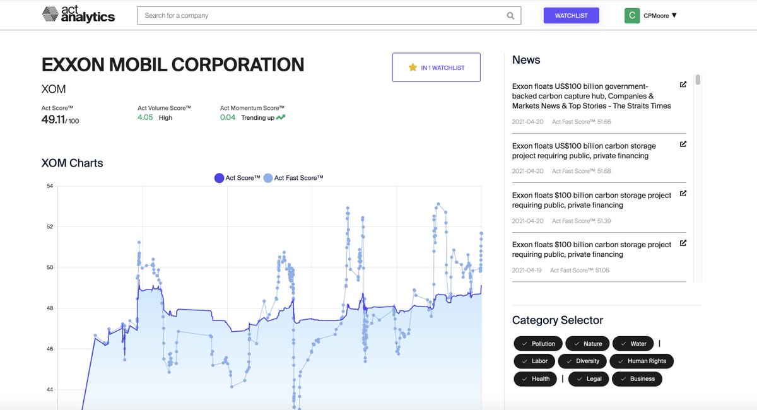This screenshot has width=757, height=410.
Task: Click the Act Score value 49.11
Action: 54,119
